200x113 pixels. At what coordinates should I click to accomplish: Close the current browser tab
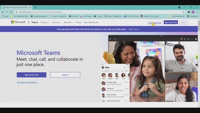(x=30, y=8)
